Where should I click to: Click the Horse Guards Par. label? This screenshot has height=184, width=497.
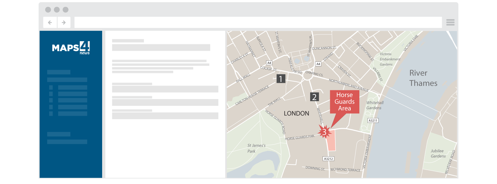pos(300,137)
